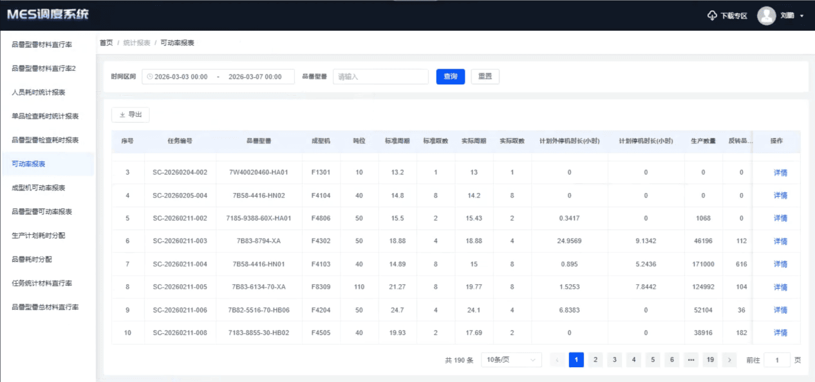
Task: Click the cloud download icon beside 下载专区
Action: pyautogui.click(x=710, y=15)
